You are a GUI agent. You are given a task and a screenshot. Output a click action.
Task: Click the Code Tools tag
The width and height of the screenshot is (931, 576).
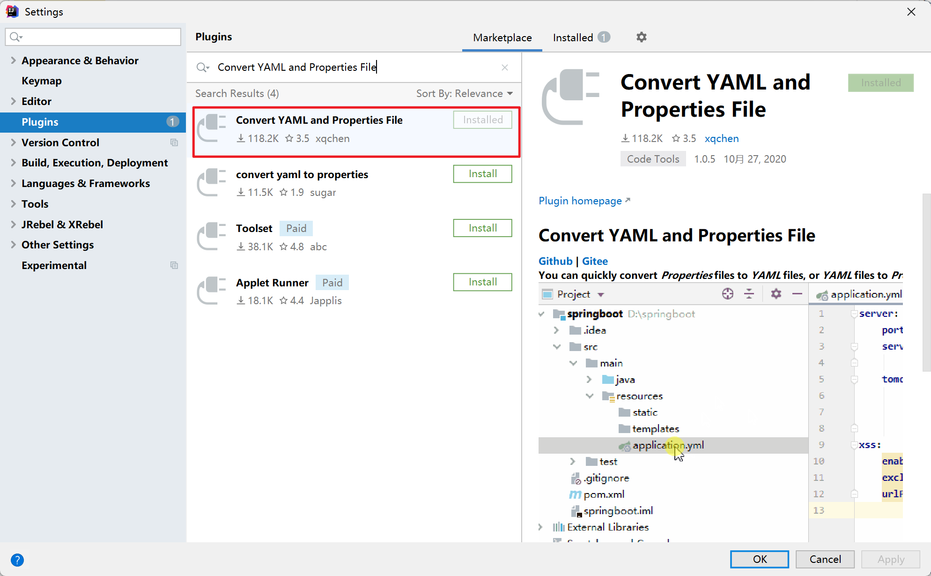tap(653, 159)
